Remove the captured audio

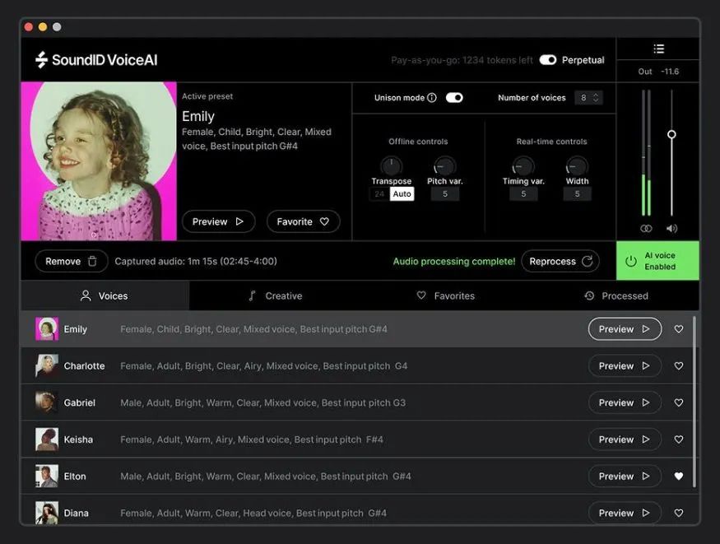pos(72,262)
